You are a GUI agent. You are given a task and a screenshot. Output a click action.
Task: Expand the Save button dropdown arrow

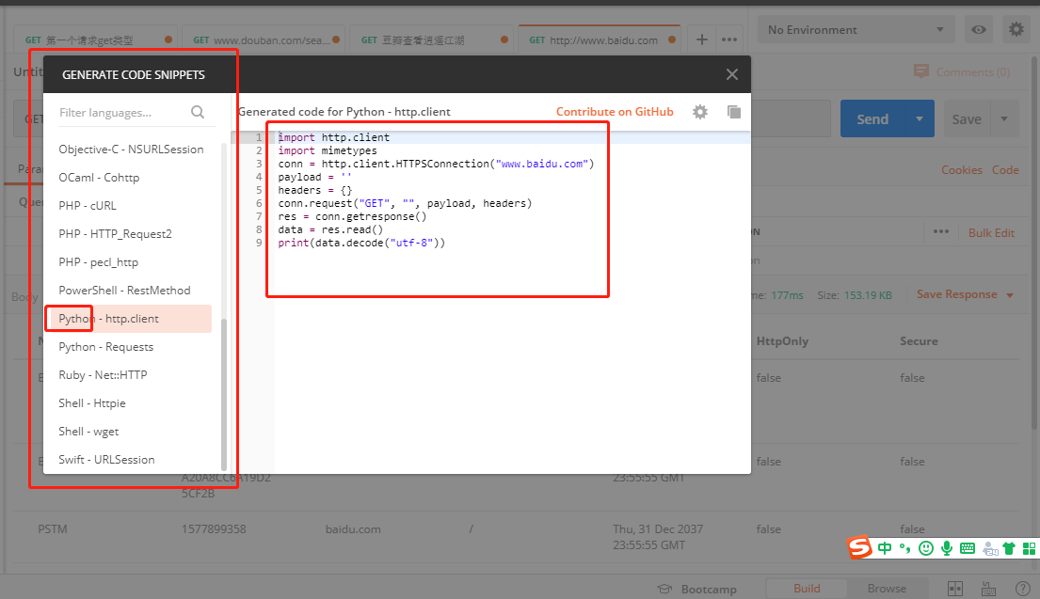coord(1004,119)
